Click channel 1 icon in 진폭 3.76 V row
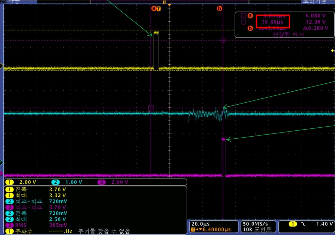This screenshot has width=335, height=235. [x=10, y=189]
